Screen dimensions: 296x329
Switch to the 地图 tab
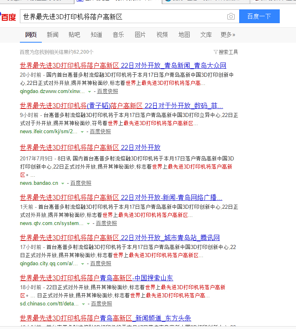pos(184,35)
